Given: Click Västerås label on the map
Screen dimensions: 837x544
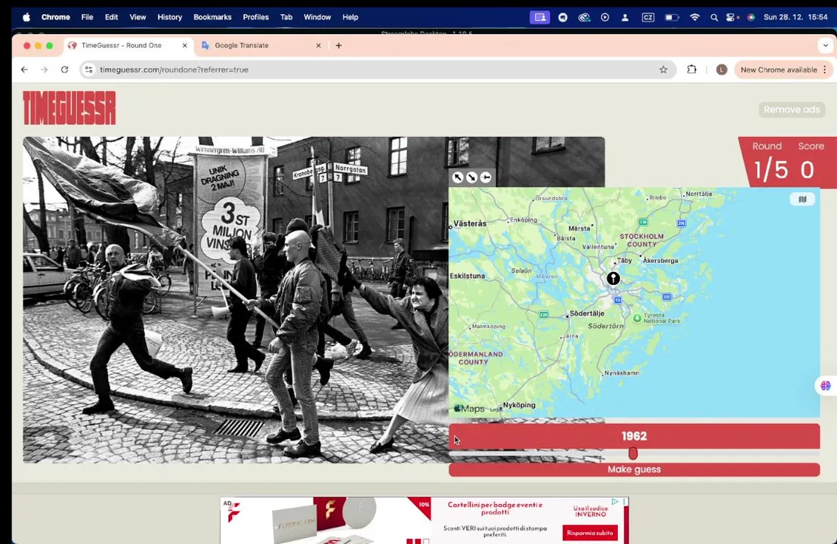Looking at the screenshot, I should click(x=470, y=224).
